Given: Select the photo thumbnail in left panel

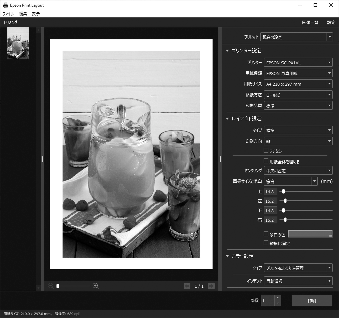Looking at the screenshot, I should (x=18, y=44).
